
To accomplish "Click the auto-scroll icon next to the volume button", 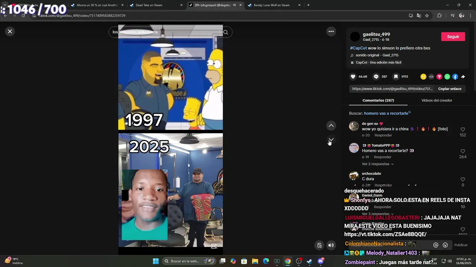I will pos(319,245).
